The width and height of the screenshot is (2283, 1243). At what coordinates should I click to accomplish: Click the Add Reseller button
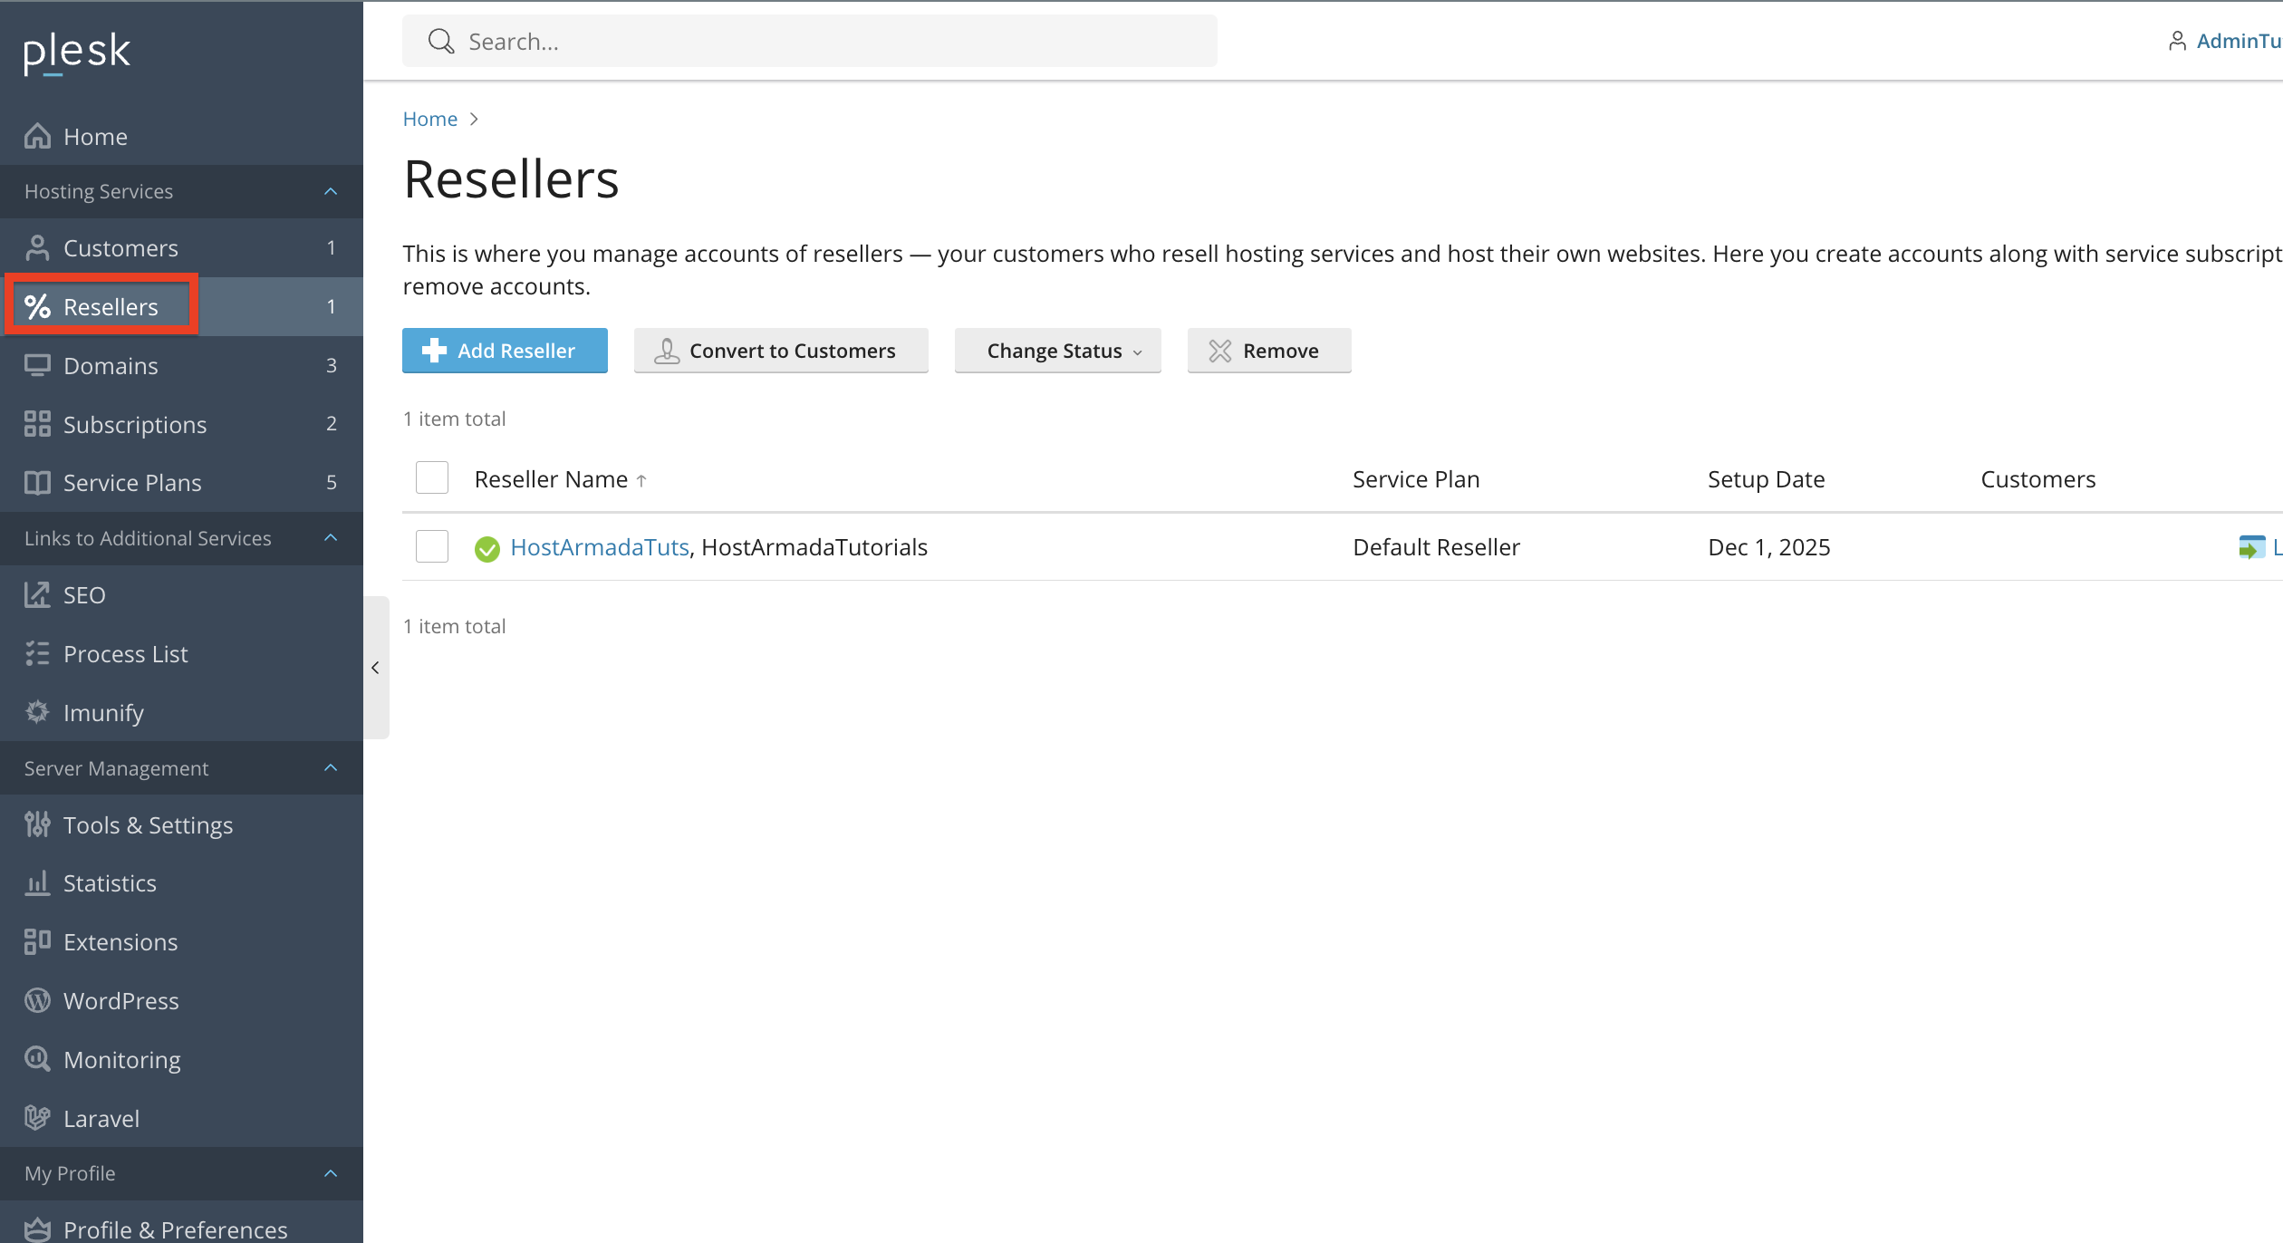pyautogui.click(x=505, y=351)
